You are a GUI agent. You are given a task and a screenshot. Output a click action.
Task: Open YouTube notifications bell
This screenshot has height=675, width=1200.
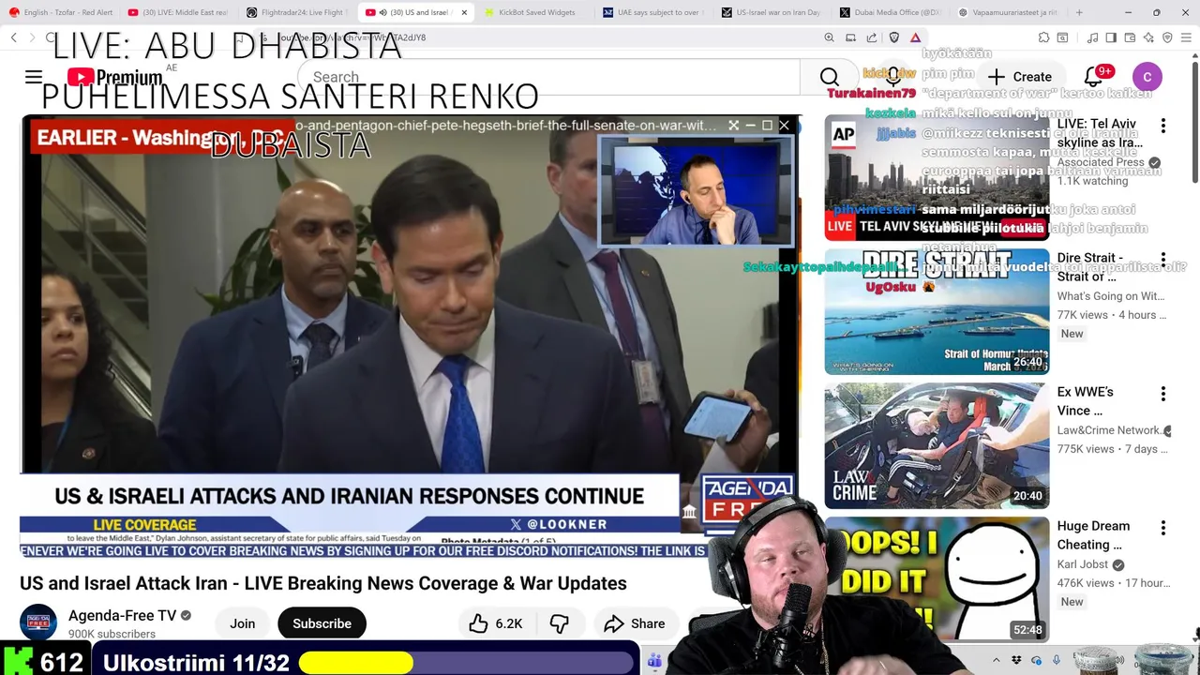click(x=1093, y=77)
